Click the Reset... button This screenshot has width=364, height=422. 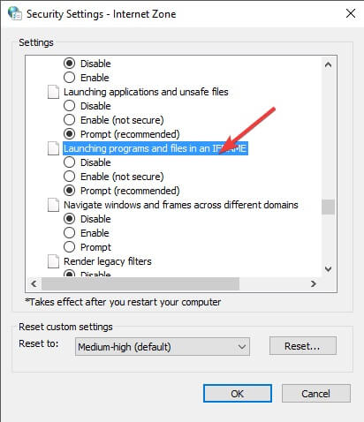tap(302, 346)
